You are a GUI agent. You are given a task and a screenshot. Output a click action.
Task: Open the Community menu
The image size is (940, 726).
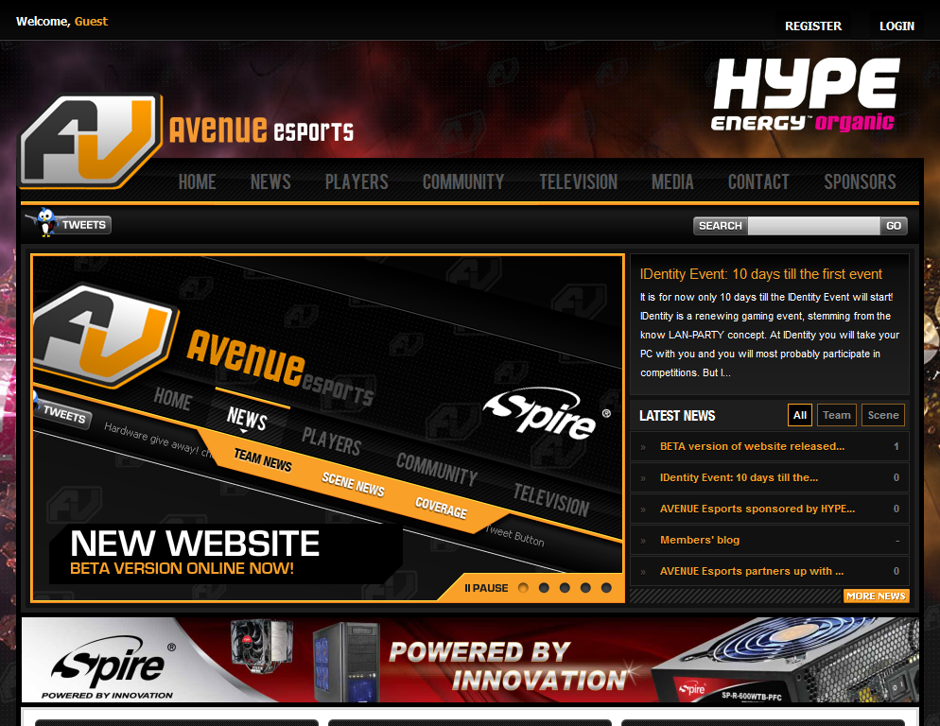463,181
